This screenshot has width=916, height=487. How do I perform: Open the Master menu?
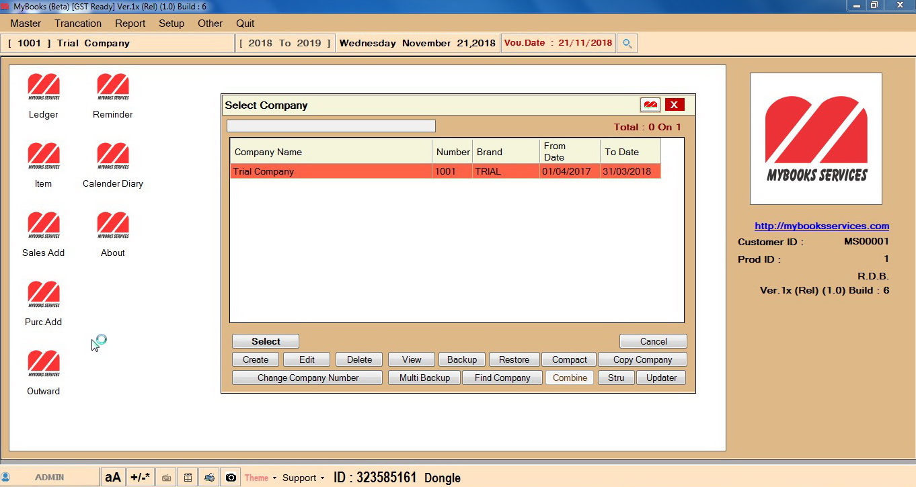[x=26, y=24]
